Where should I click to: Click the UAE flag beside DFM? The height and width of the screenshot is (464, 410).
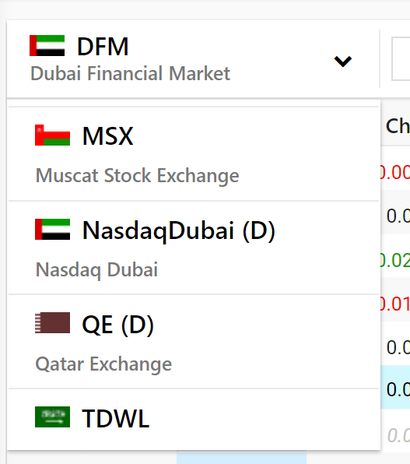click(x=47, y=46)
